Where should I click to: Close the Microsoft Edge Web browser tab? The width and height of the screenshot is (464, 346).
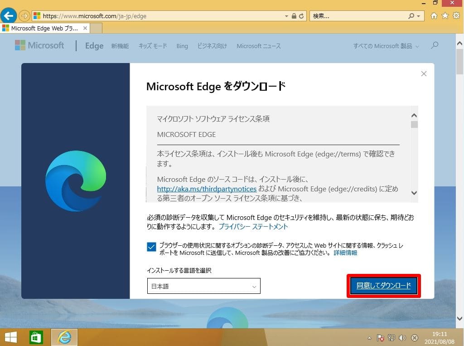tap(85, 28)
